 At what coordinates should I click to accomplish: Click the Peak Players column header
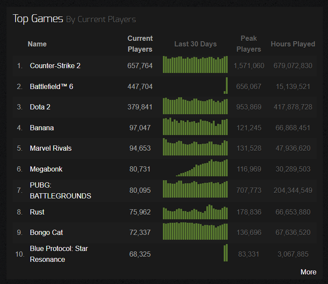click(x=249, y=44)
